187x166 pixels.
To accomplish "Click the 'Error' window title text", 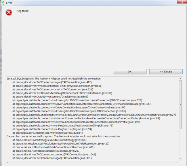I will 9,3.
